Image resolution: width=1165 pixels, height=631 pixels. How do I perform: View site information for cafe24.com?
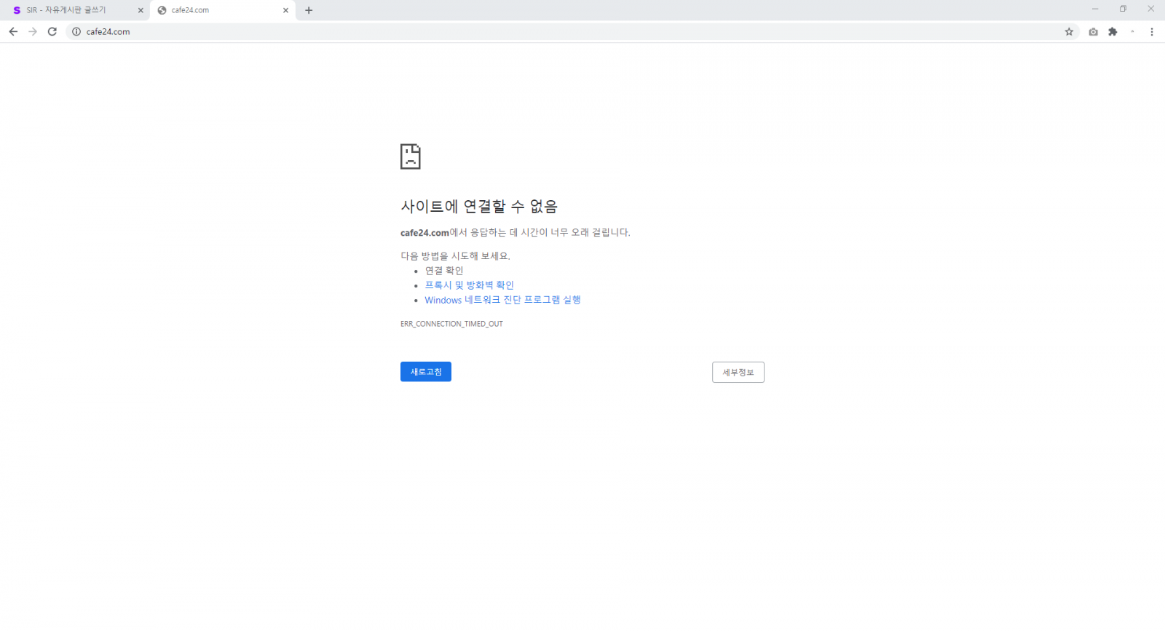coord(76,31)
